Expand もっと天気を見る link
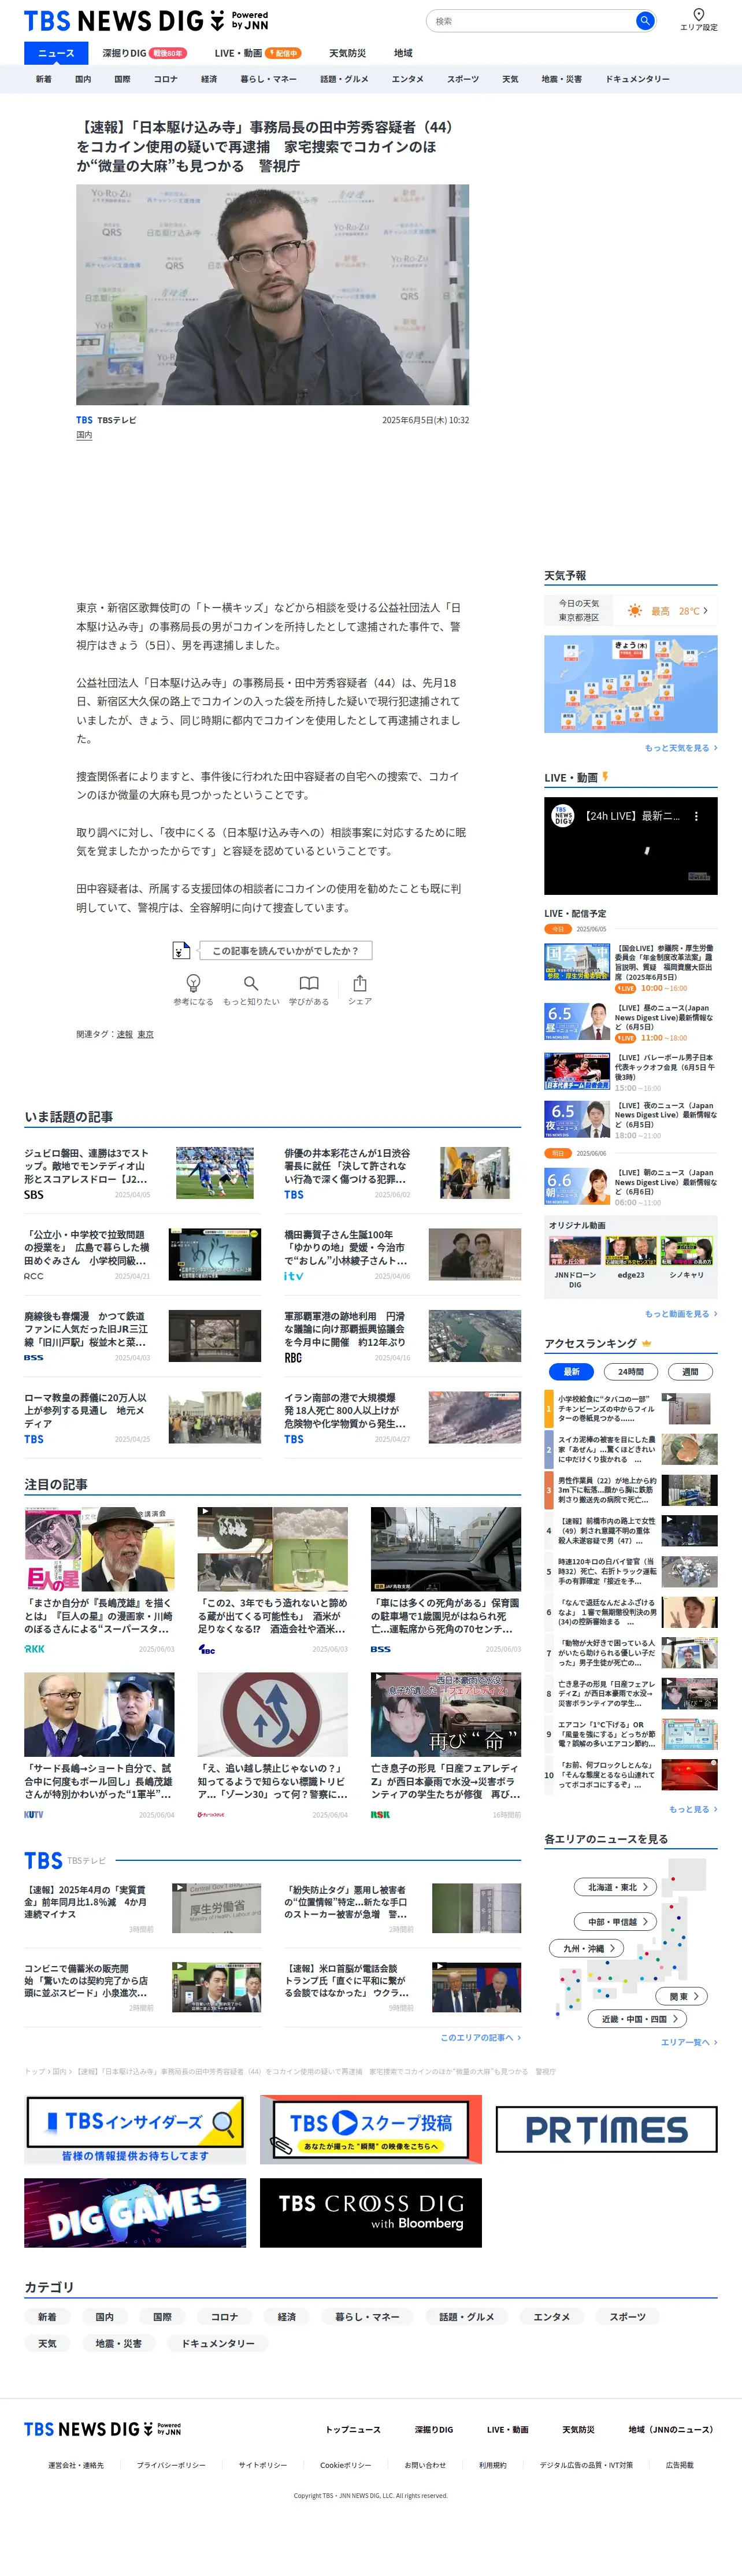 tap(680, 748)
